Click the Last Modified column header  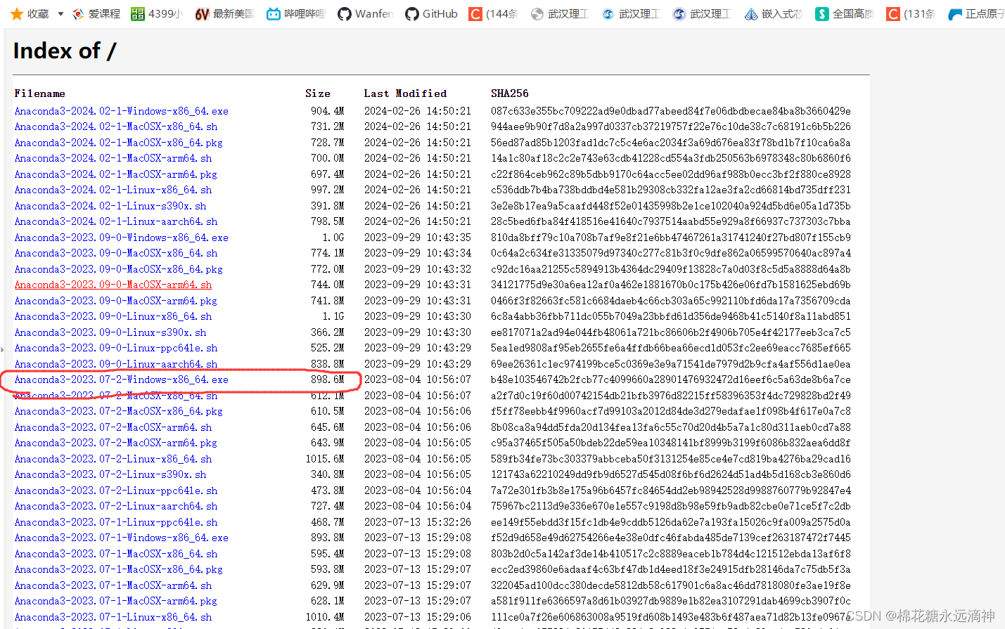(405, 93)
